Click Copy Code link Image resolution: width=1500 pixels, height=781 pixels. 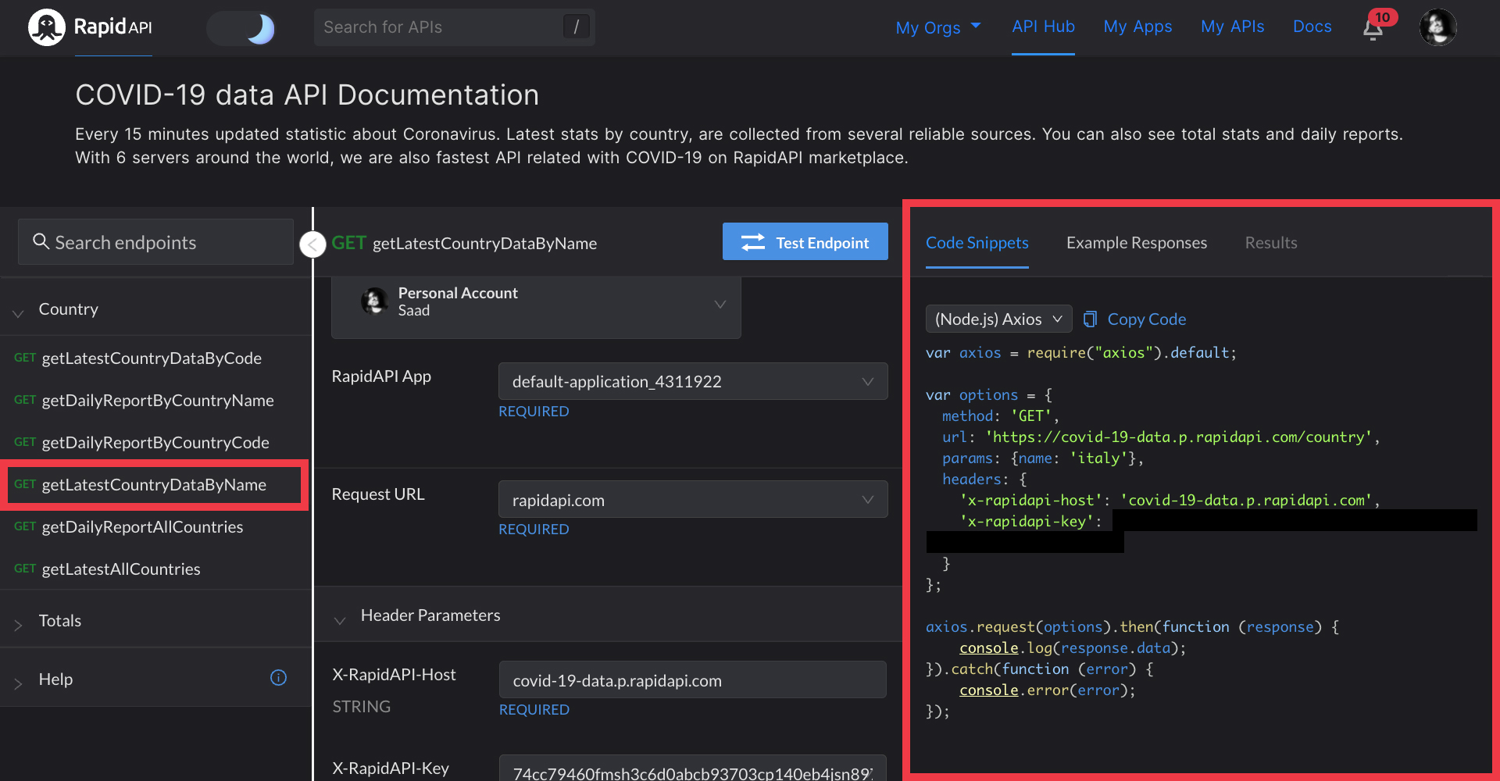(1134, 319)
